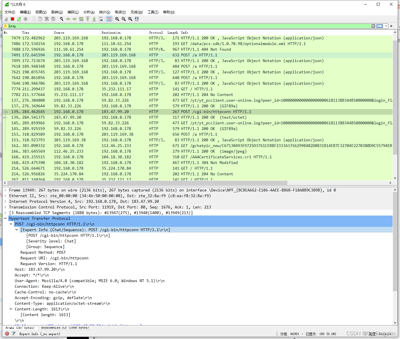The height and width of the screenshot is (339, 400).
Task: Sort by Source column header
Action: pos(77,33)
